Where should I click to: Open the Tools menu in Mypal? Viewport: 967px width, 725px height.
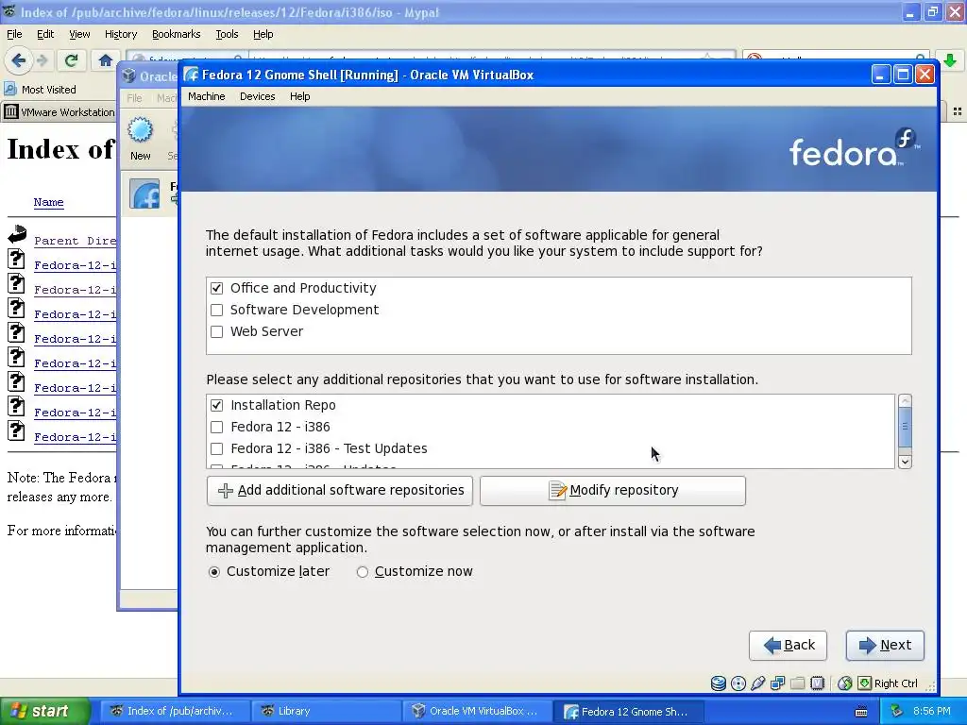tap(227, 34)
